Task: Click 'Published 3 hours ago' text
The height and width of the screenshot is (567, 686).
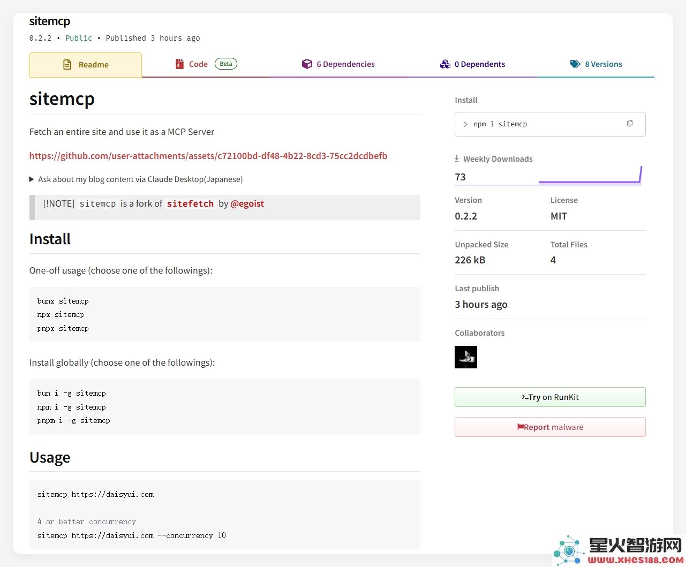Action: [153, 38]
